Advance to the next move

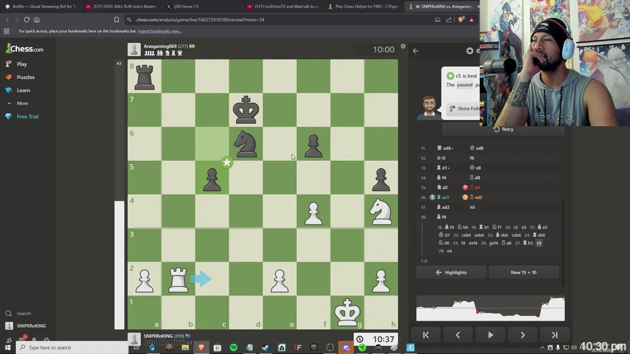(523, 335)
